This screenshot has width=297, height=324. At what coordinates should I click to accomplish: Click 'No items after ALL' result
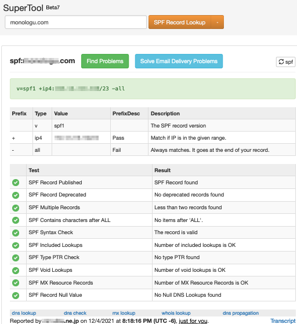coord(179,220)
